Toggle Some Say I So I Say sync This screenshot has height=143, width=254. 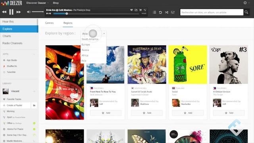pyautogui.click(x=34, y=135)
